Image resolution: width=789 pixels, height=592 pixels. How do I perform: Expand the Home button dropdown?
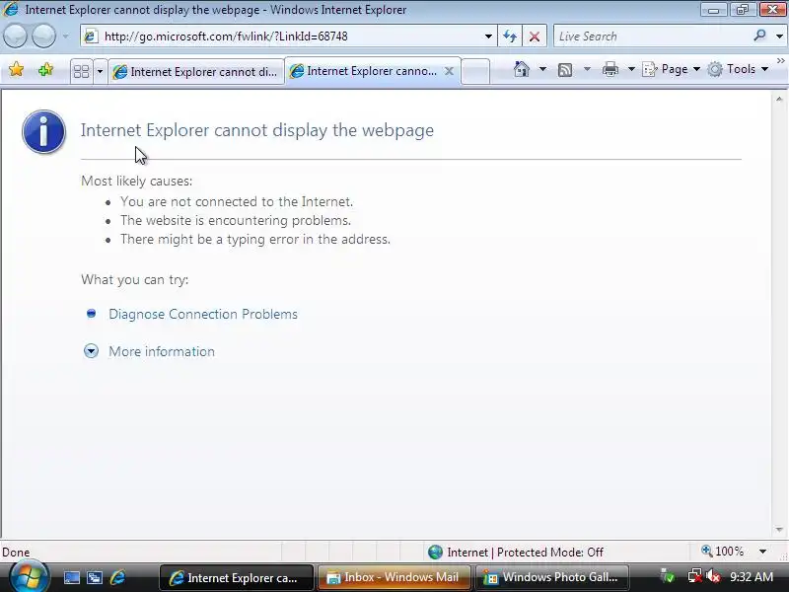point(542,69)
